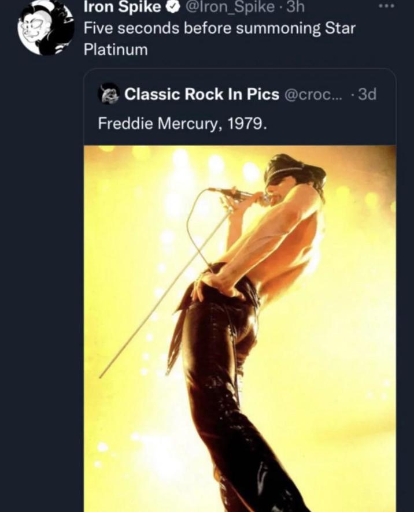Select the tweet text about summoning Star Platinum
The height and width of the screenshot is (512, 414).
pos(220,26)
